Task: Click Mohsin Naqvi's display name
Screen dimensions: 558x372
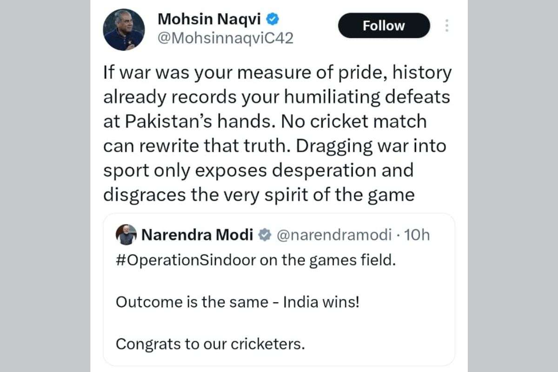Action: [208, 20]
